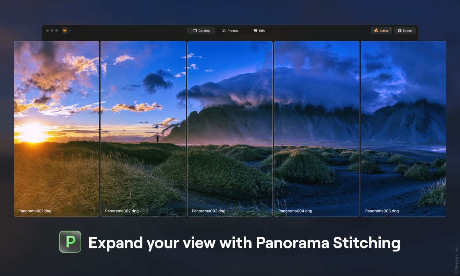Viewport: 460px width, 276px height.
Task: Select the Panorama001.dng sunset thumbnail
Action: (57, 129)
